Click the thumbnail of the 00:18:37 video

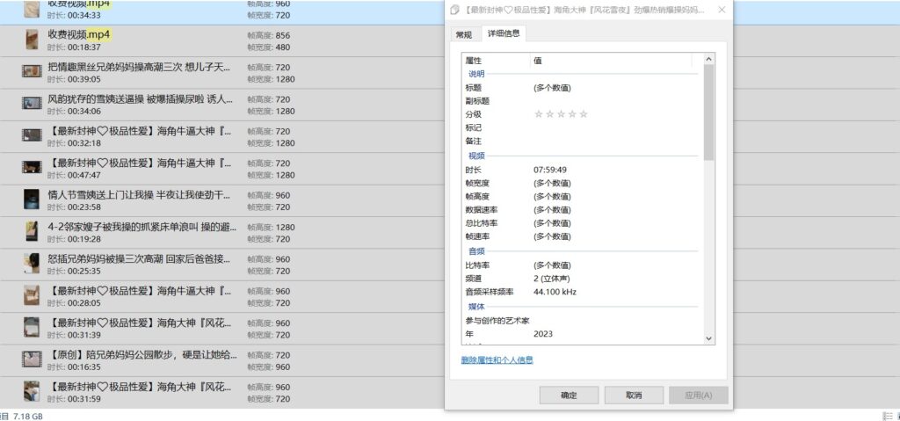[x=32, y=40]
